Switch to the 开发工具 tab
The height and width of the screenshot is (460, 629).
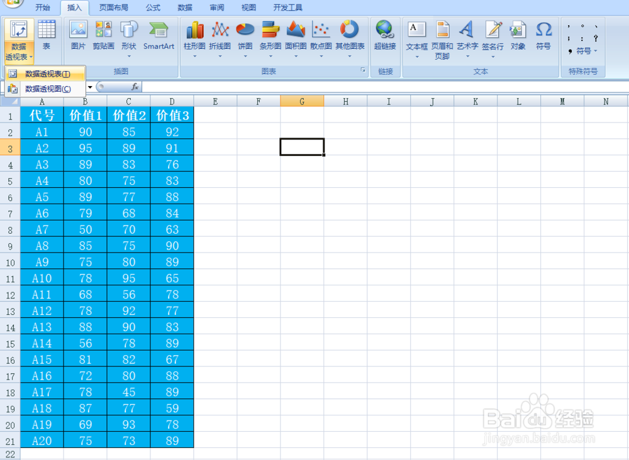click(287, 7)
